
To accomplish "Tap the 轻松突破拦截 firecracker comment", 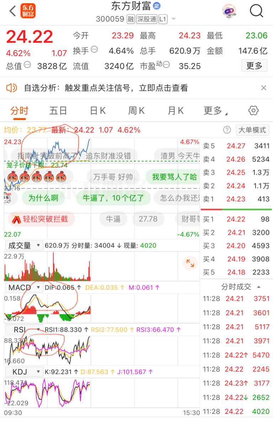I will 42,219.
